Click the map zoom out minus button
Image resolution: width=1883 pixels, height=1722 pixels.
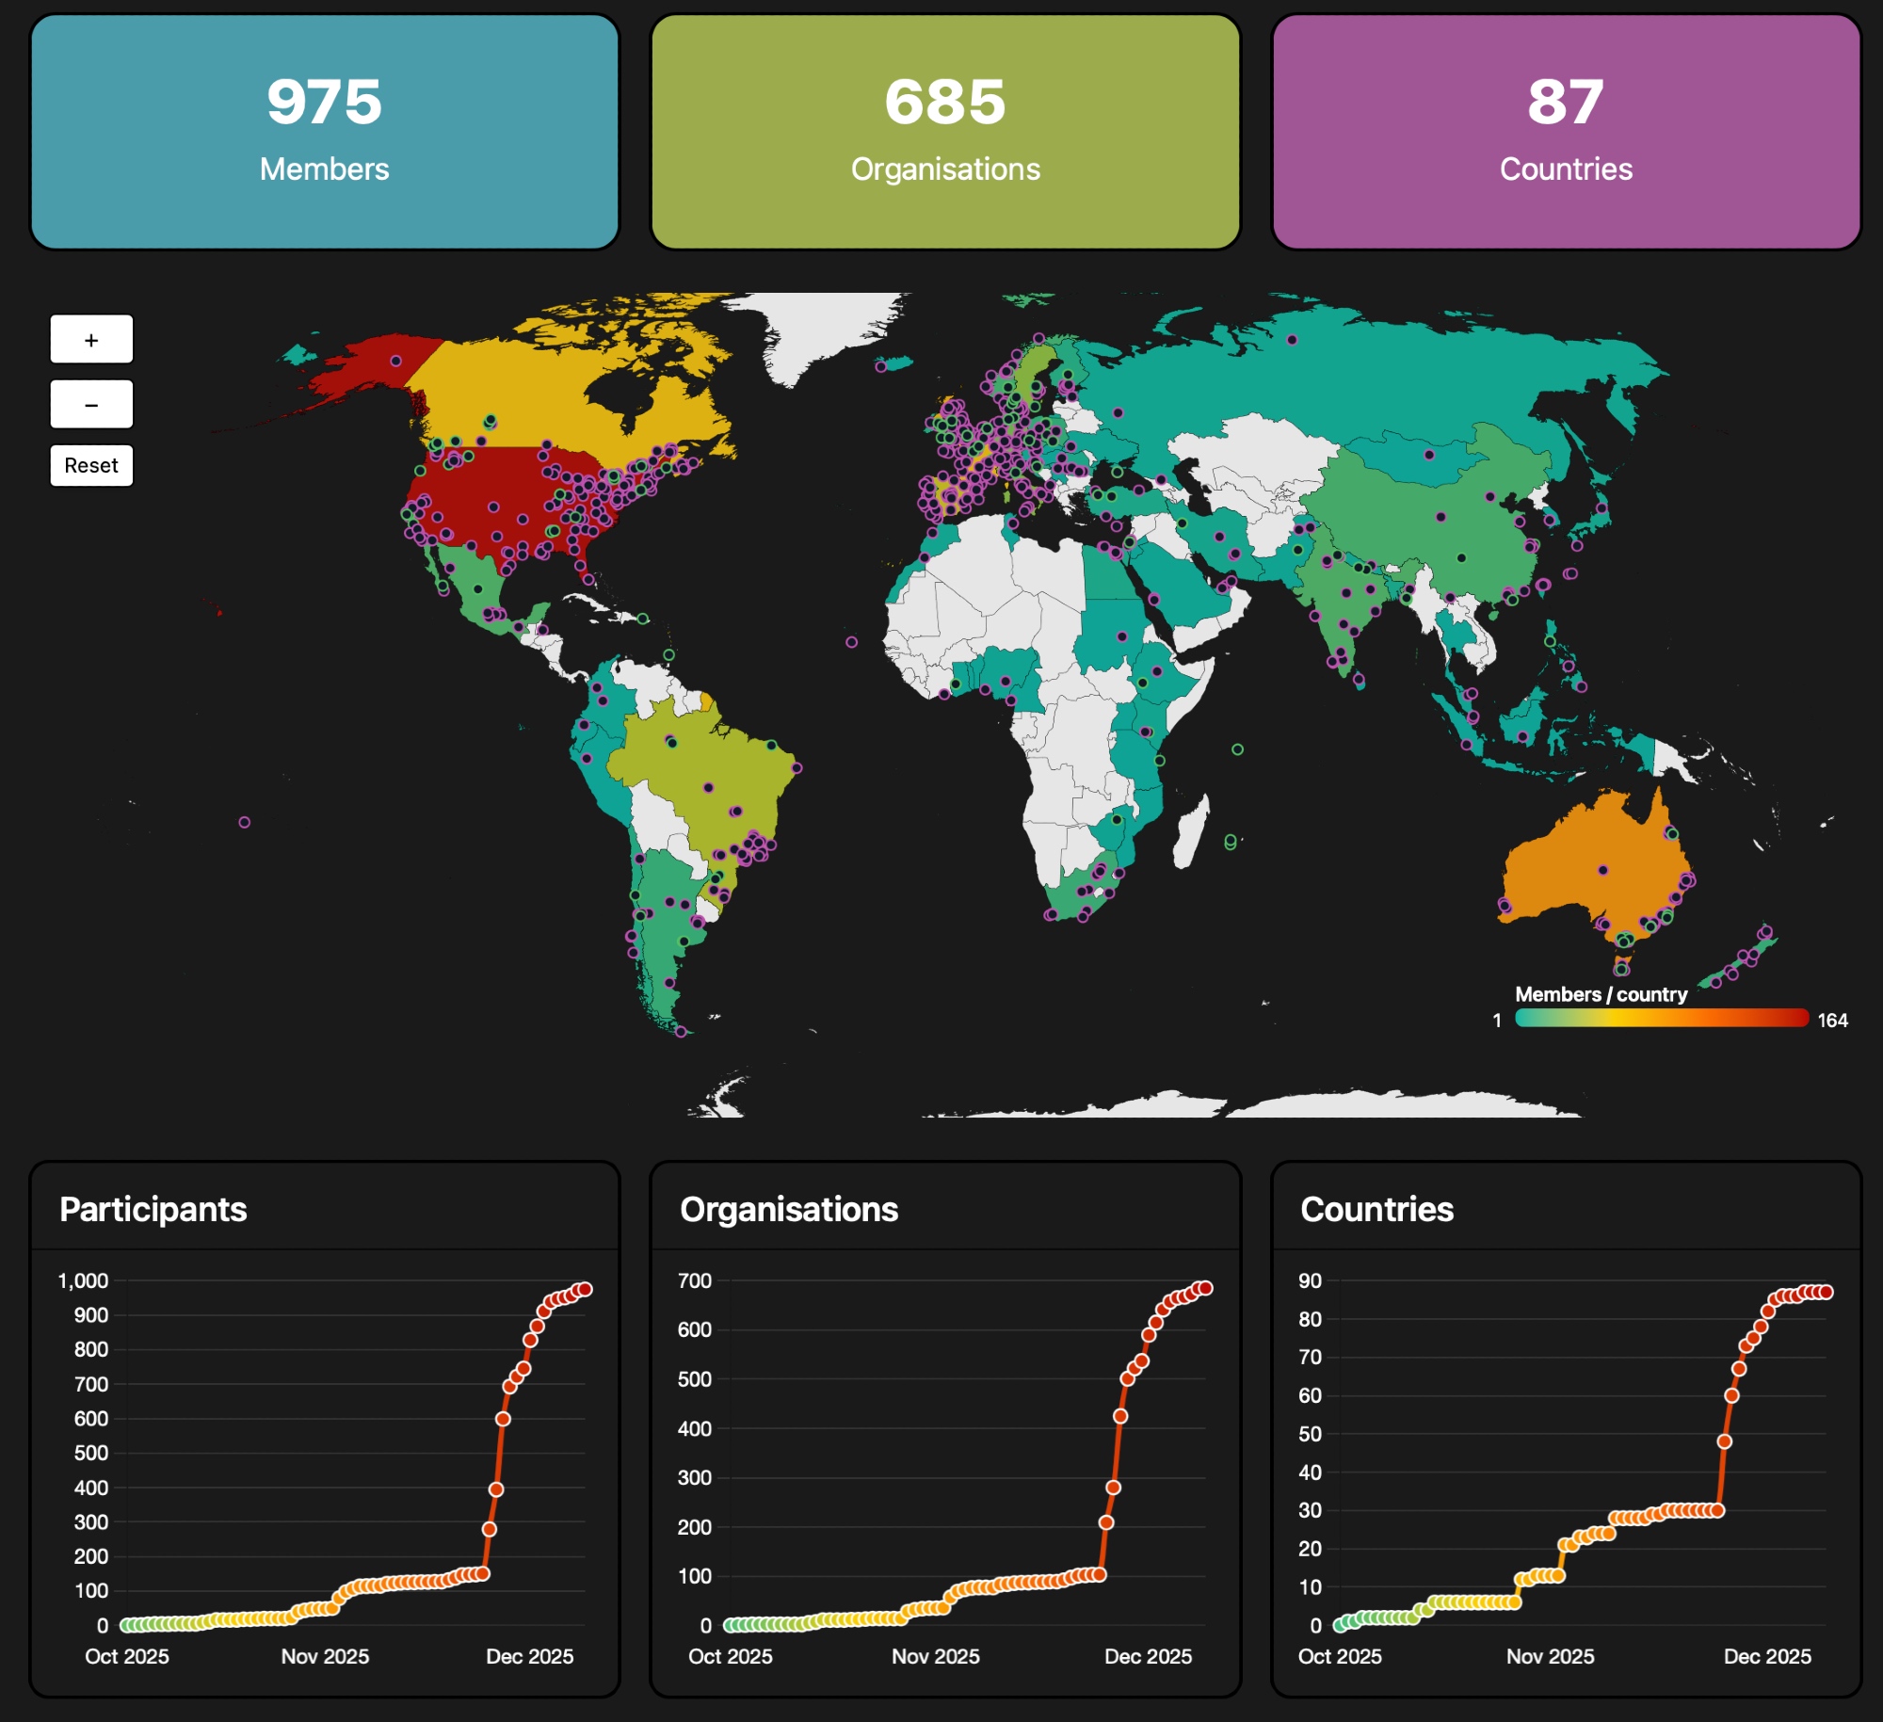(x=91, y=405)
